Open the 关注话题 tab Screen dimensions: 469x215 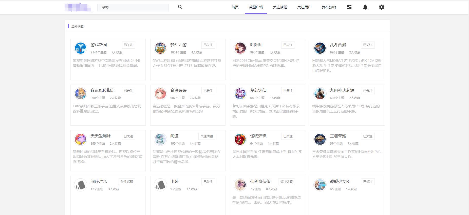point(280,7)
